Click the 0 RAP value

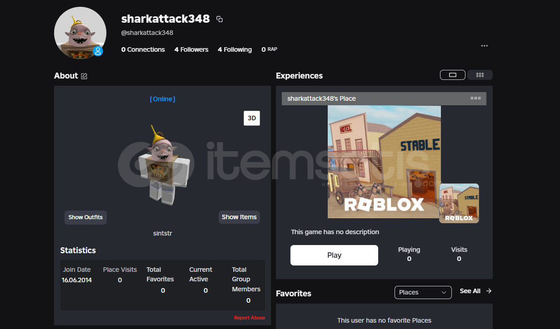click(269, 49)
